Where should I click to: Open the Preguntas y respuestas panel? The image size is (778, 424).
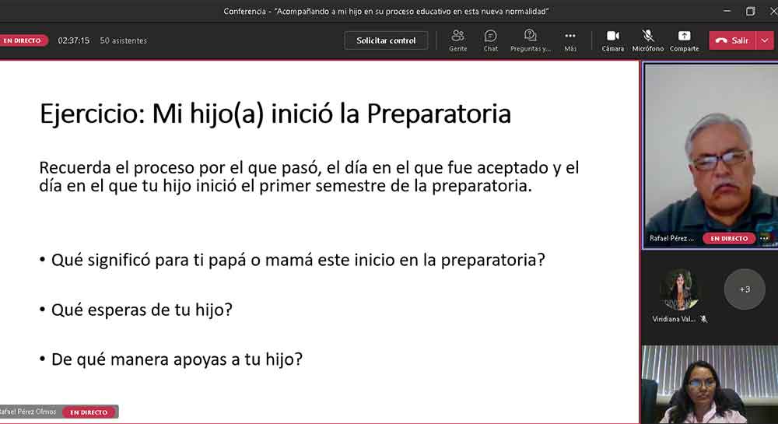[530, 40]
